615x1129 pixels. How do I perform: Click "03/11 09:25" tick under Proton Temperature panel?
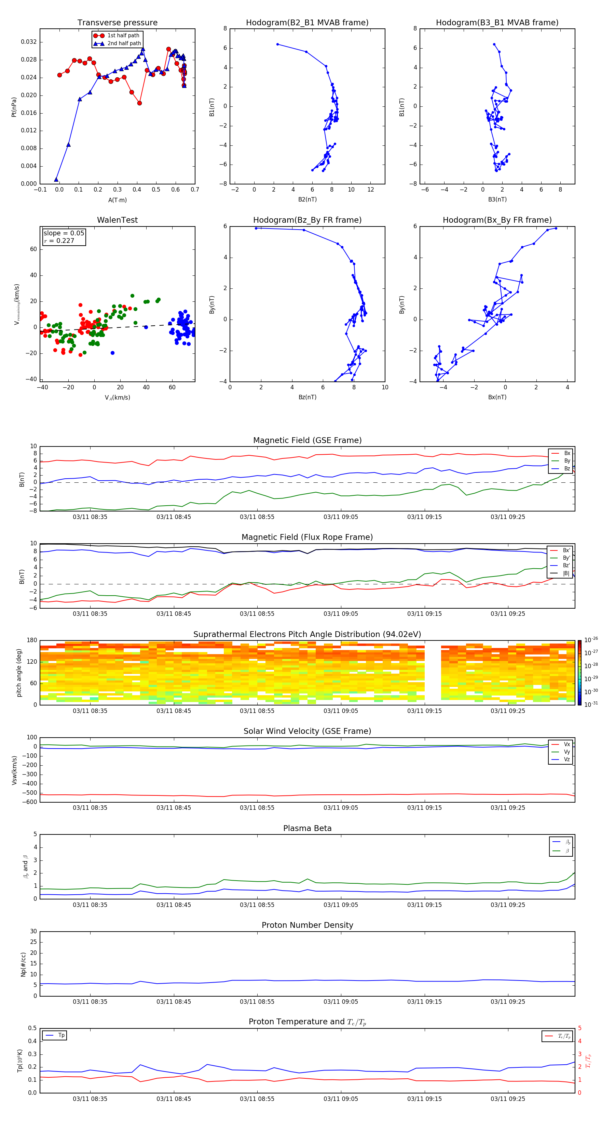coord(508,1099)
